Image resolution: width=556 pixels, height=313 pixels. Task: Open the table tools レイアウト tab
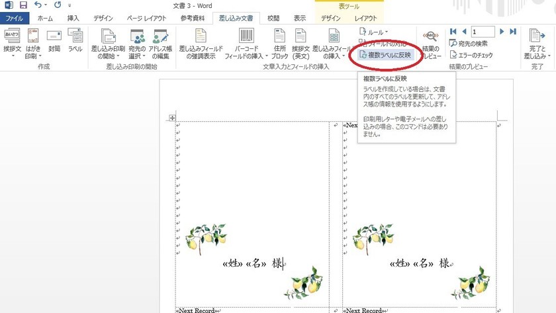(x=365, y=18)
